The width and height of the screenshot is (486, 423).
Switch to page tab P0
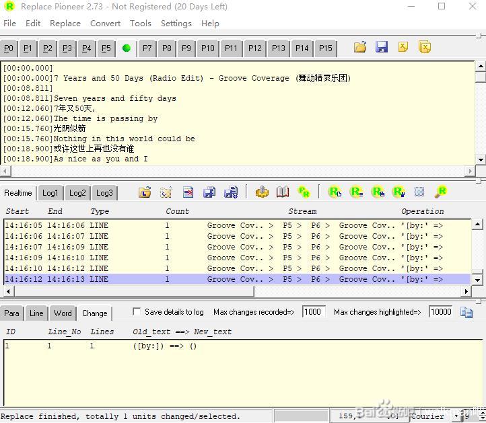[9, 48]
